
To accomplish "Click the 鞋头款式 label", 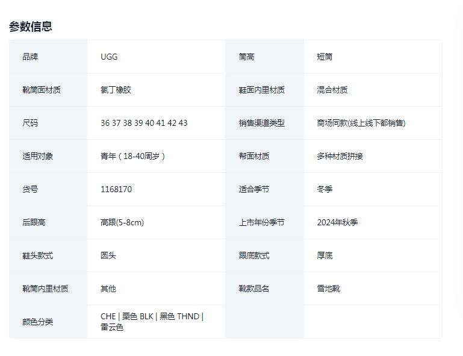I will click(x=38, y=255).
